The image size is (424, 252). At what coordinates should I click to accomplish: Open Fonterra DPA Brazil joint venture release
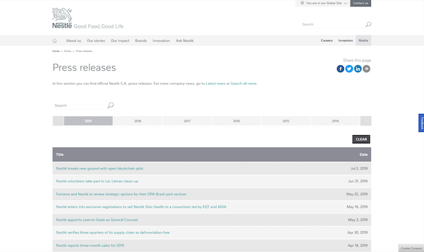click(121, 194)
